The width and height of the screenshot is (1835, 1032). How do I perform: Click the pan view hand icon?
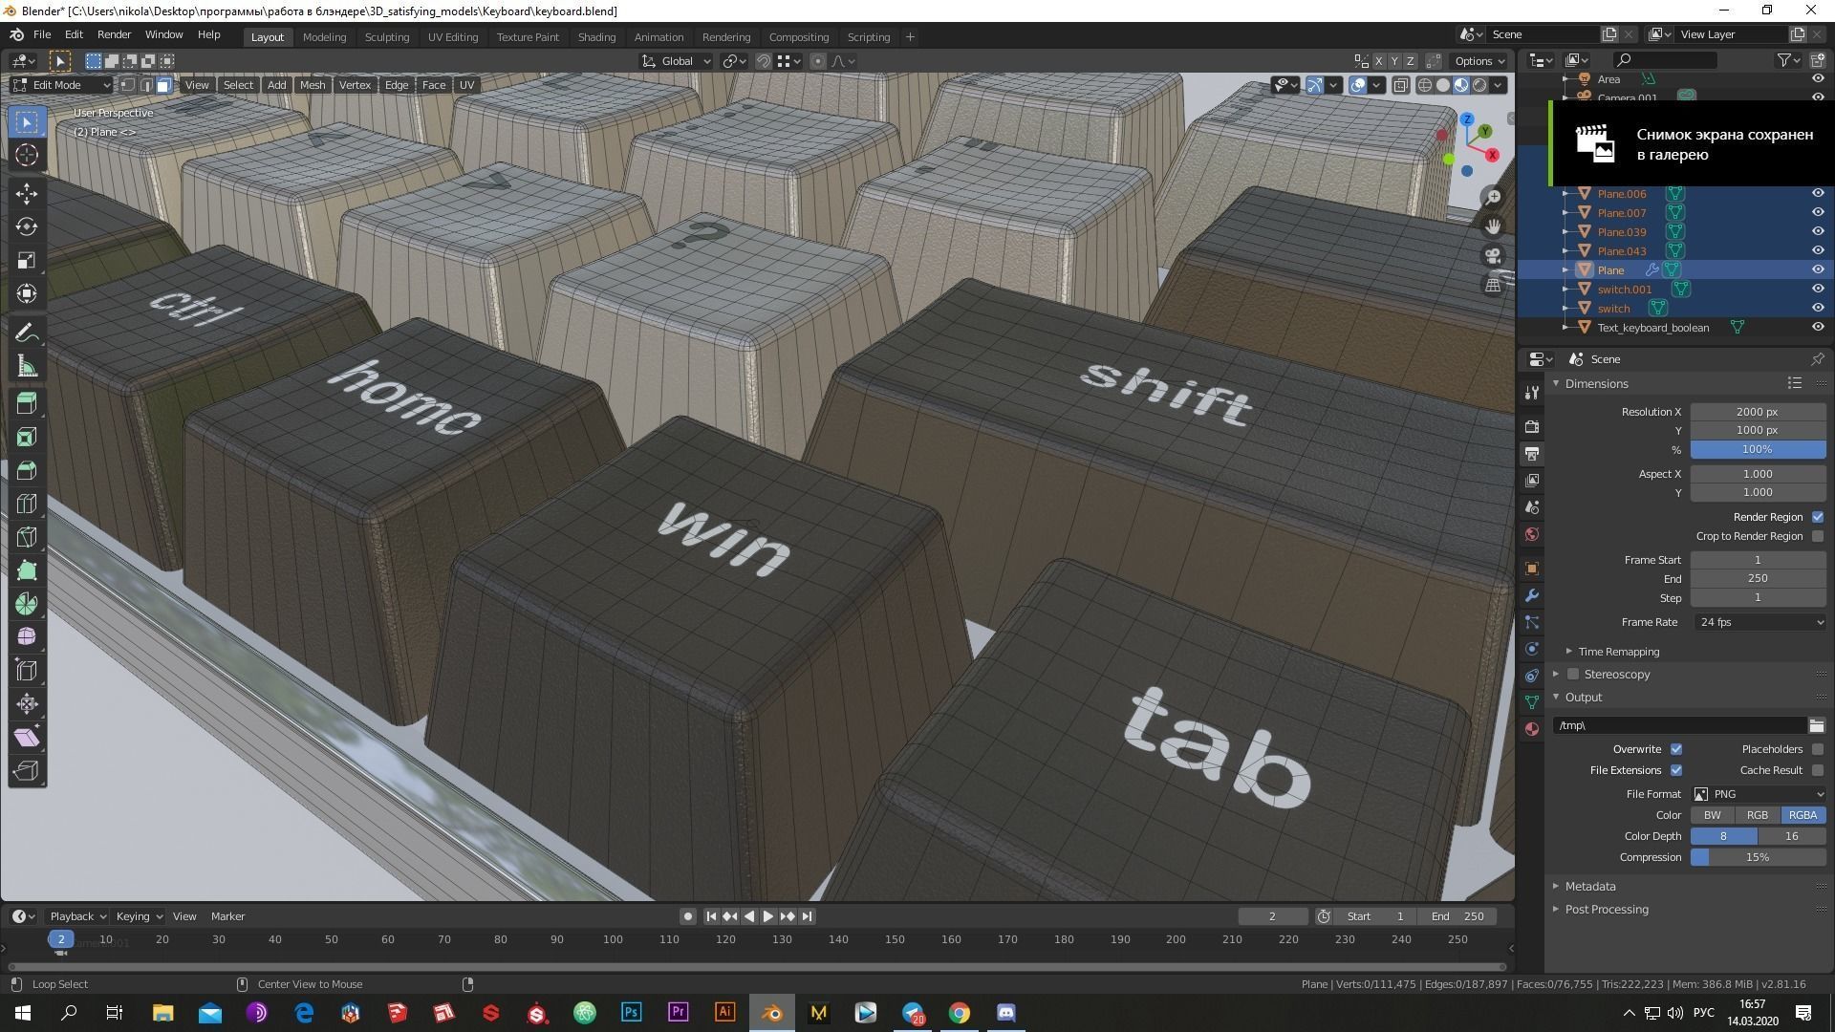click(1493, 226)
